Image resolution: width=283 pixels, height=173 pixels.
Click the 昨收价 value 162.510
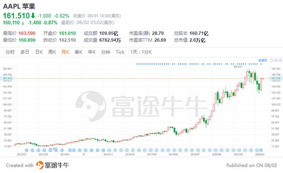[x=68, y=40]
